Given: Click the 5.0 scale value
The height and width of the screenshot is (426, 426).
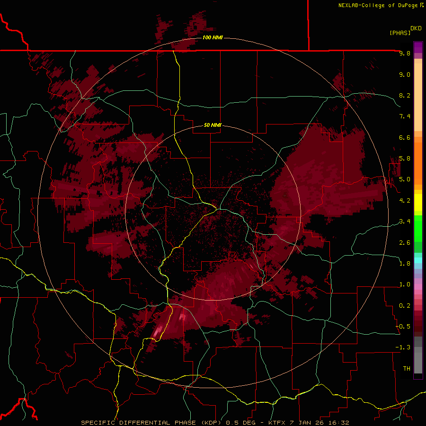Looking at the screenshot, I should [x=405, y=179].
